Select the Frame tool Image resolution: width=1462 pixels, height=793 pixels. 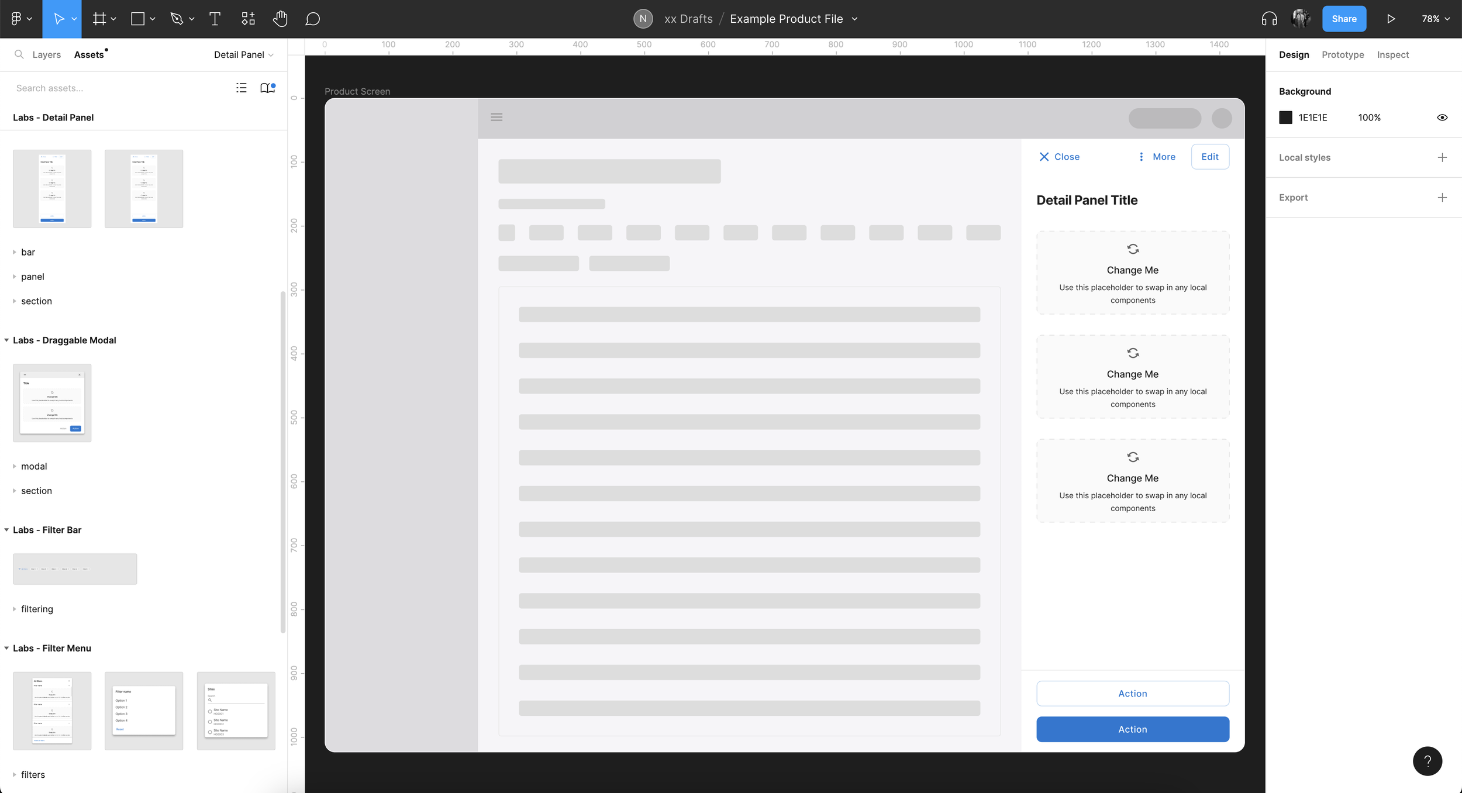coord(99,19)
